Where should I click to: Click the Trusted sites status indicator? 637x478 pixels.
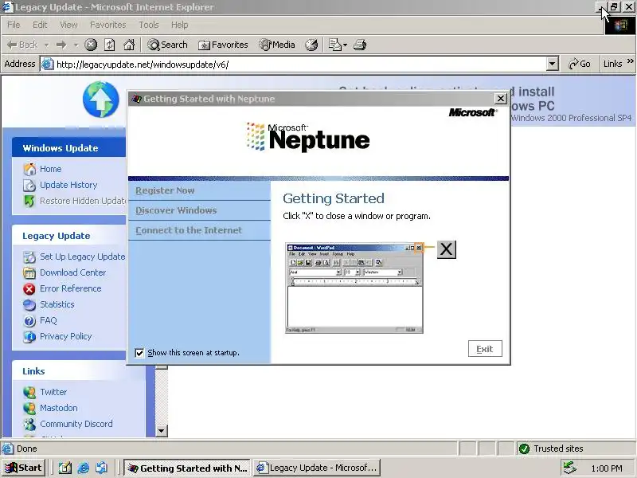[551, 449]
